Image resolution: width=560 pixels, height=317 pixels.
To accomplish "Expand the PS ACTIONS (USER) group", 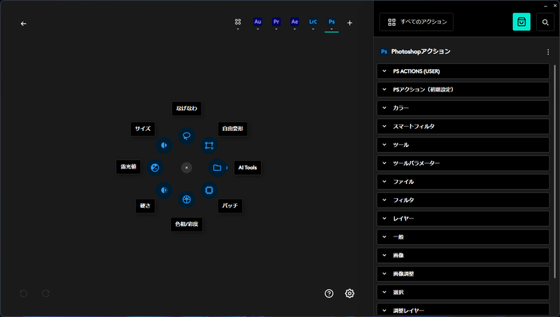I will [463, 71].
